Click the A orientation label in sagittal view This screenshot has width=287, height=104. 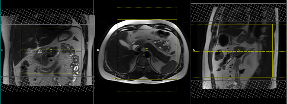194,50
